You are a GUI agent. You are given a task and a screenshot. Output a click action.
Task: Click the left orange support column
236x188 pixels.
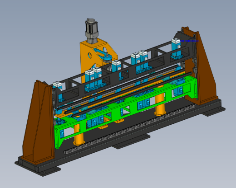79,134
